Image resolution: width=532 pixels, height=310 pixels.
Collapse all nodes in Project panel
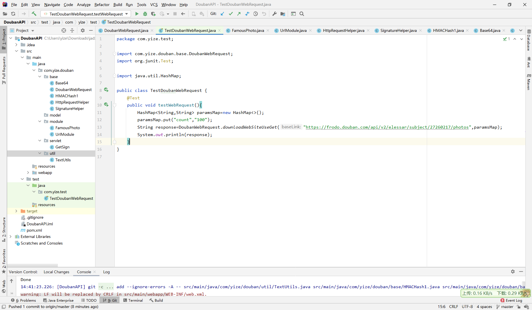pos(72,30)
